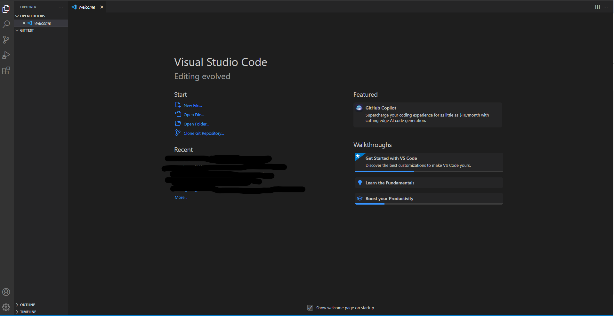The image size is (614, 316).
Task: Open the Extensions view icon
Action: [6, 70]
